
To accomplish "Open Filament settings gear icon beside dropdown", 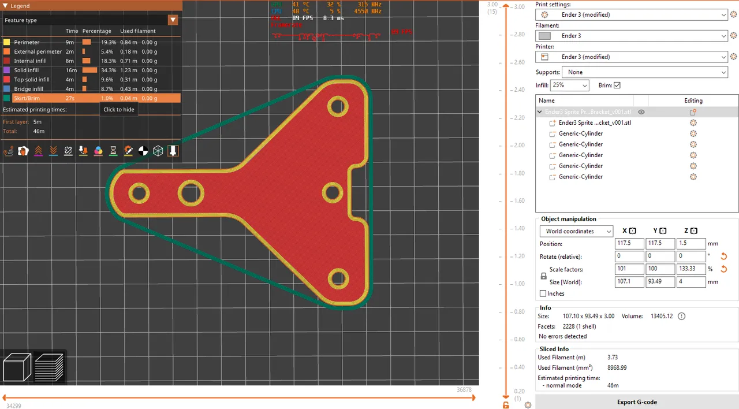I will tap(734, 36).
